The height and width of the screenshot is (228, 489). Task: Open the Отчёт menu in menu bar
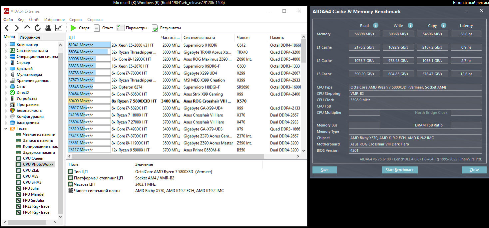tap(34, 20)
